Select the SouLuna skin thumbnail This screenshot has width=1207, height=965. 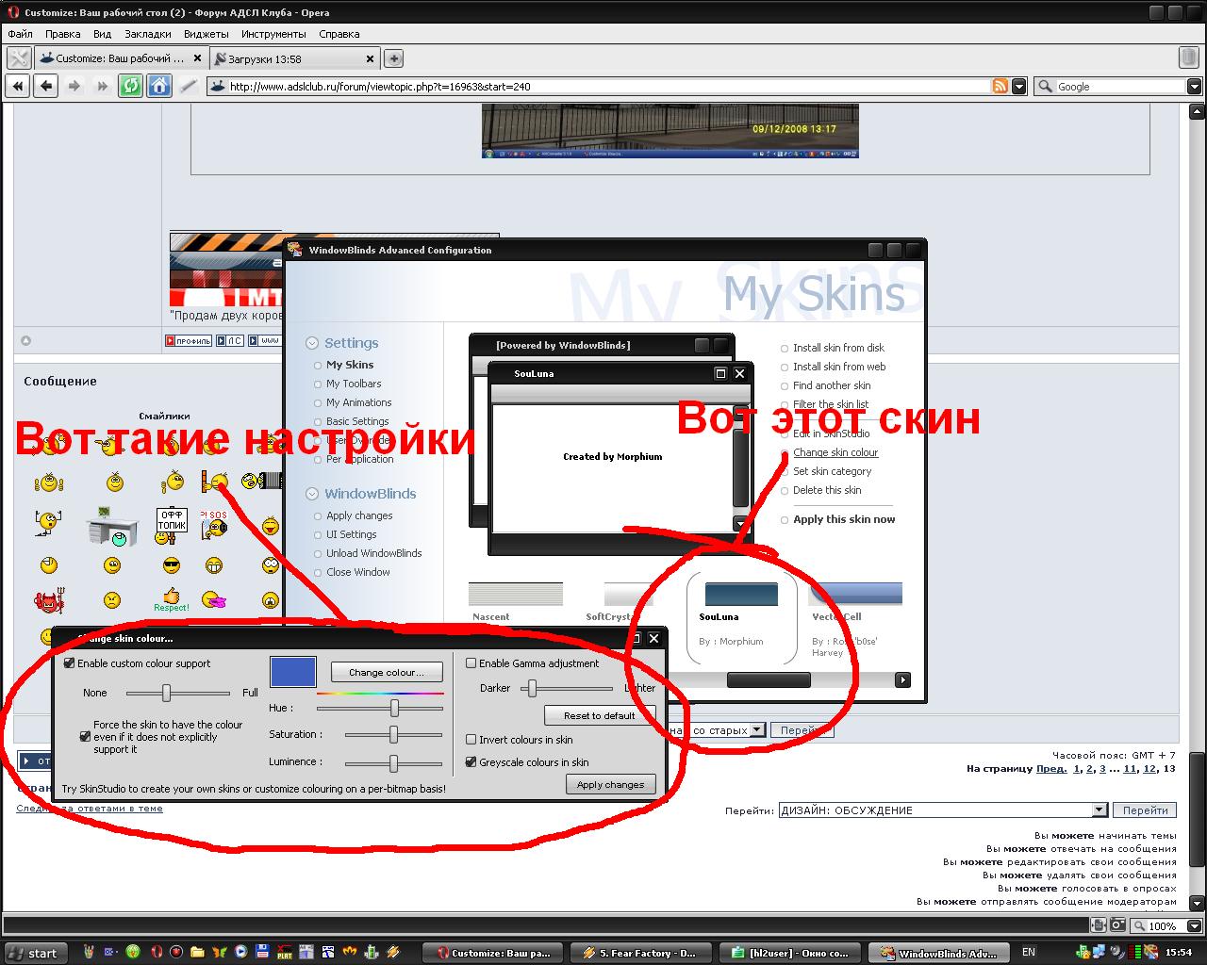741,595
